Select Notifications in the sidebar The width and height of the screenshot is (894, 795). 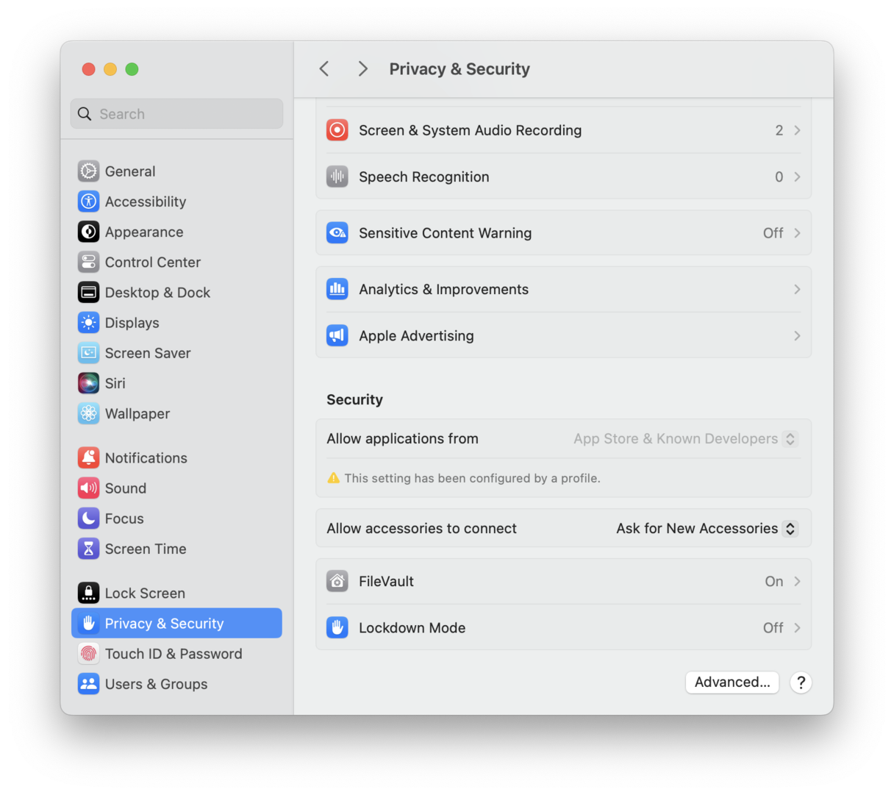176,457
